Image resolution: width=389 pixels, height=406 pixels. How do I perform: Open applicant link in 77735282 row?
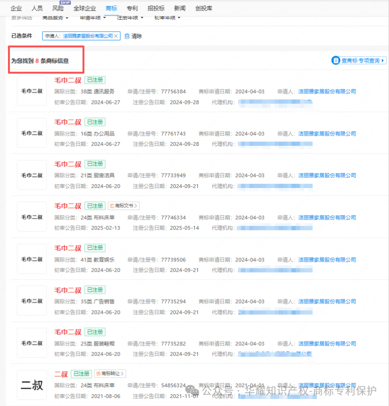pos(327,344)
